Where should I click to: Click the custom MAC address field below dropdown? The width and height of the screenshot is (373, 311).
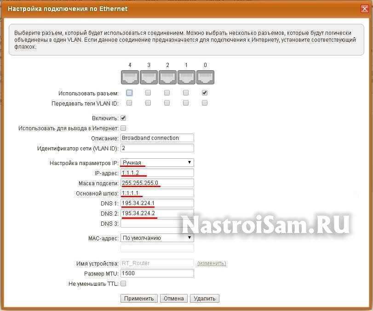(157, 248)
